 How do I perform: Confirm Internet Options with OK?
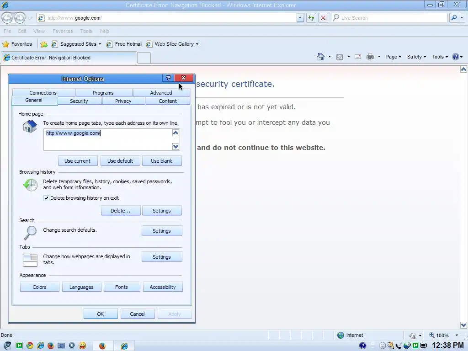(x=101, y=314)
